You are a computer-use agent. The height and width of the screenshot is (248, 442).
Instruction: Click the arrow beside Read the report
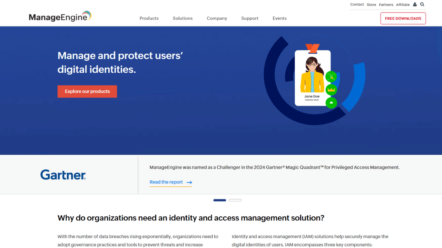tap(189, 182)
